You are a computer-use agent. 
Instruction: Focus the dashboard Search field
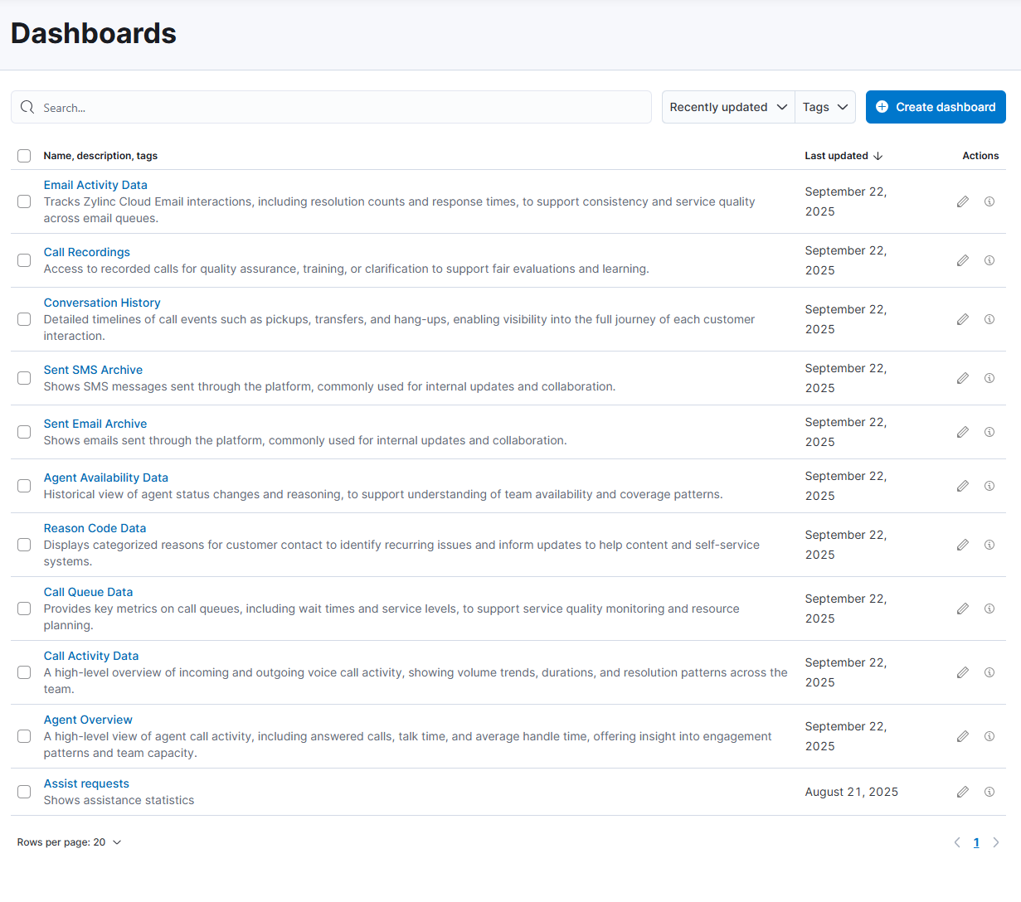tap(331, 107)
